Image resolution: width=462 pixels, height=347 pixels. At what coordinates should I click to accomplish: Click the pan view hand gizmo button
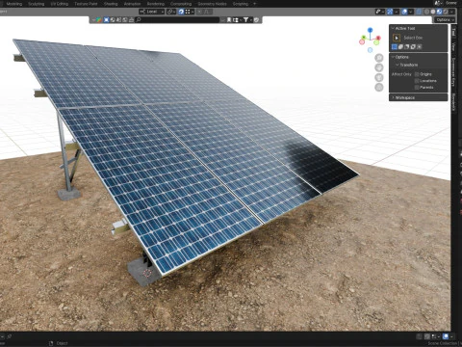[x=379, y=67]
